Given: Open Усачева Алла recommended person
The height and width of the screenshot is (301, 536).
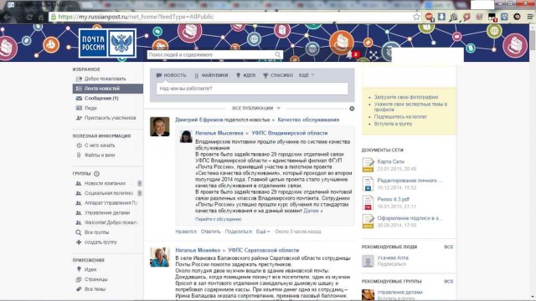Looking at the screenshot, I should [x=393, y=258].
